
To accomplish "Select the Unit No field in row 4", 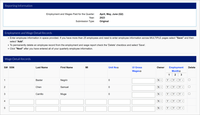I will [119, 102].
